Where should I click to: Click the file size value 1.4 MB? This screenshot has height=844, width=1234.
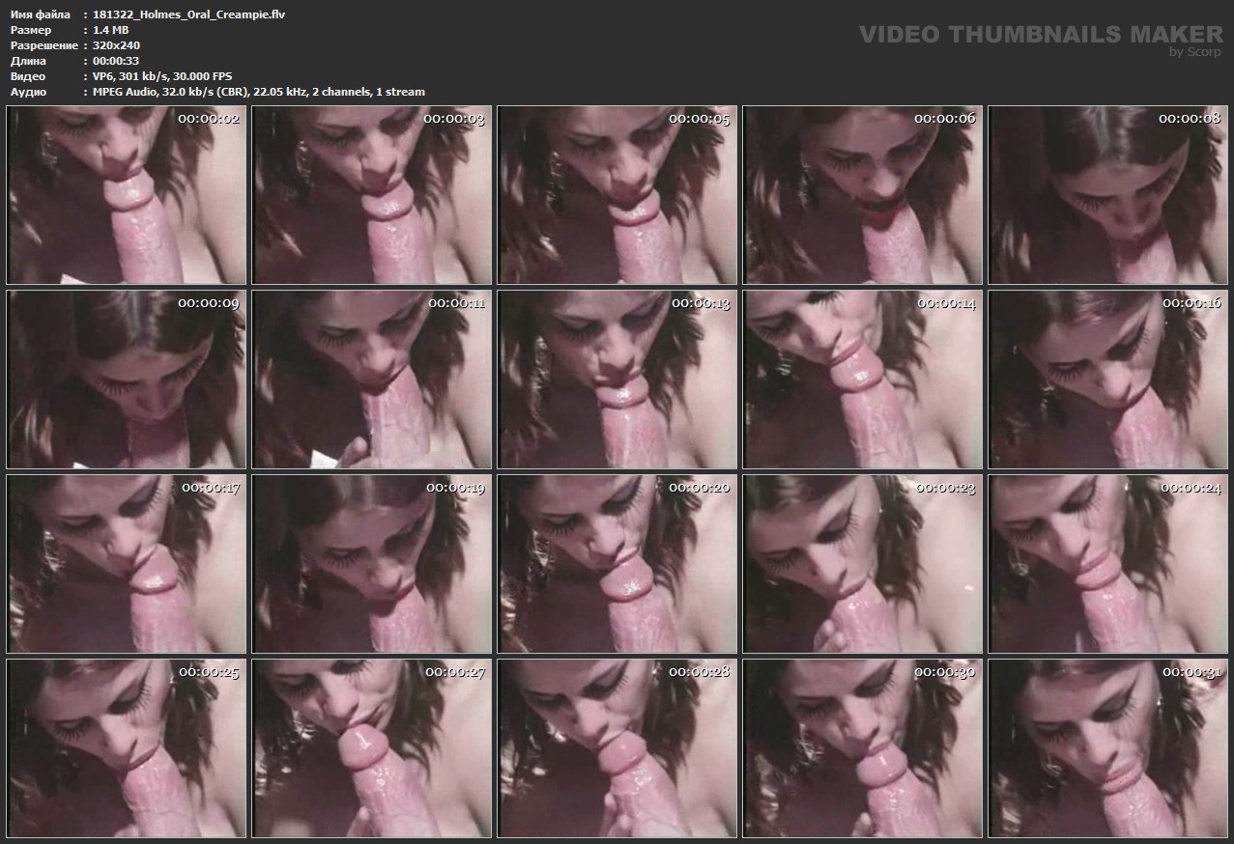pos(111,30)
